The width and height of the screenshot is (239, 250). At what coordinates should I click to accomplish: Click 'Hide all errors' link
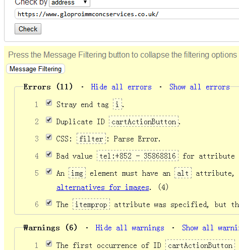pyautogui.click(x=121, y=87)
